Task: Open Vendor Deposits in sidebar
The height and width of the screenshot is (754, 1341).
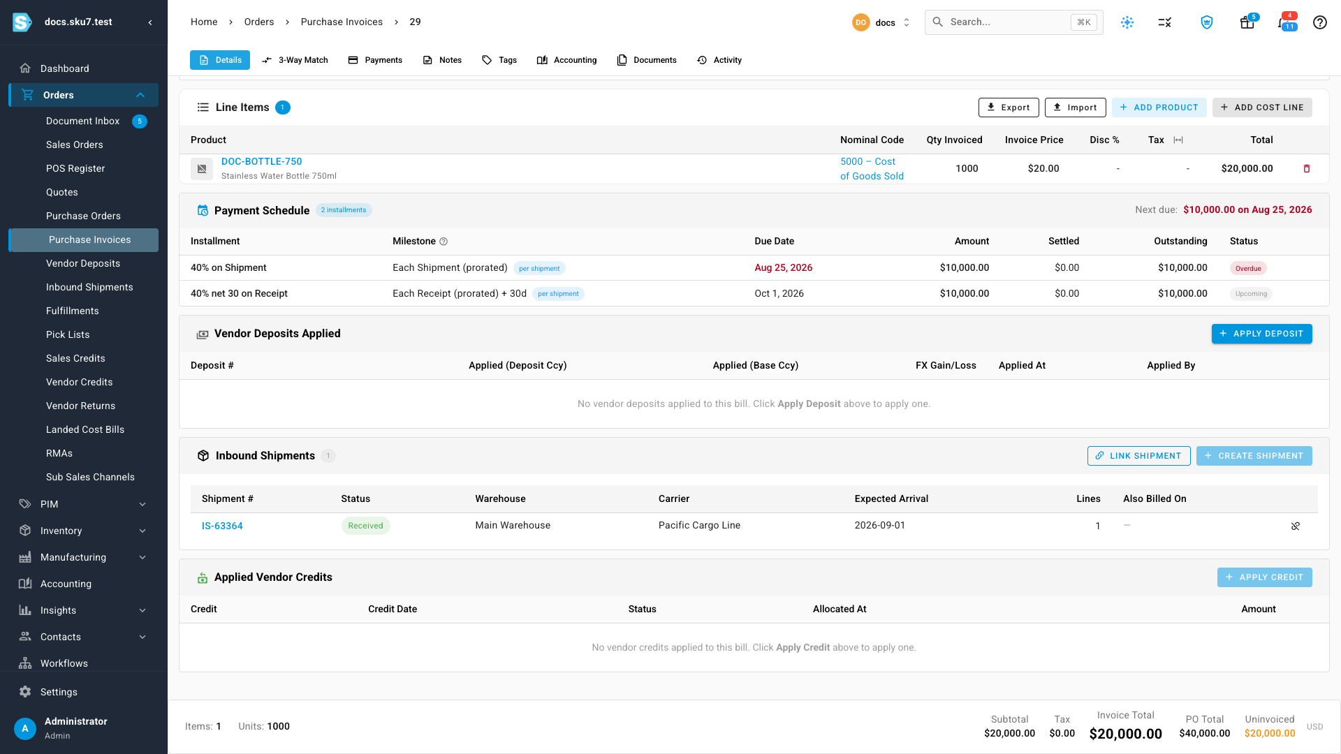Action: (84, 263)
